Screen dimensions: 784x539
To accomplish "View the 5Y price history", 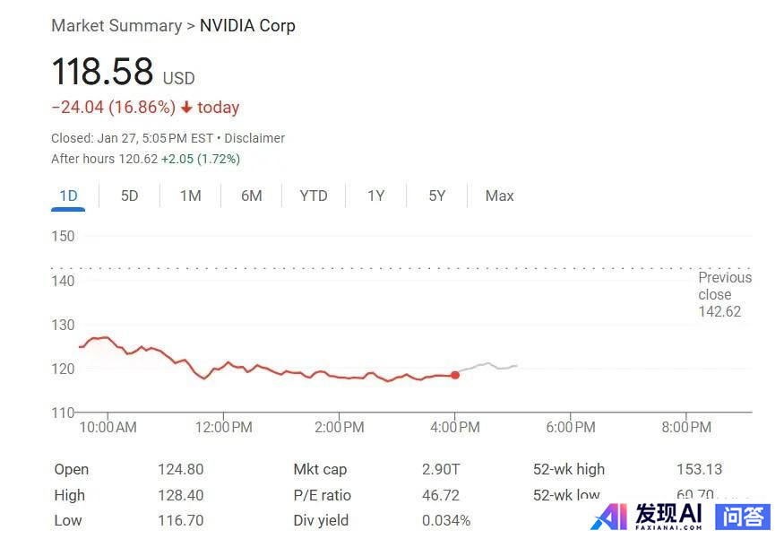I will click(437, 196).
